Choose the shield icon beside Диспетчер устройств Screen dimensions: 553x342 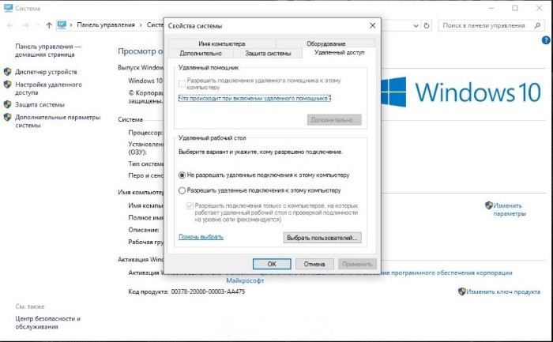coord(7,72)
